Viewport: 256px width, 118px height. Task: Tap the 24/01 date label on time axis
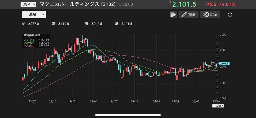point(73,102)
